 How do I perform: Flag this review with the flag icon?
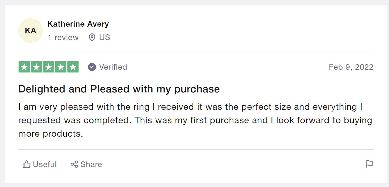pos(369,164)
